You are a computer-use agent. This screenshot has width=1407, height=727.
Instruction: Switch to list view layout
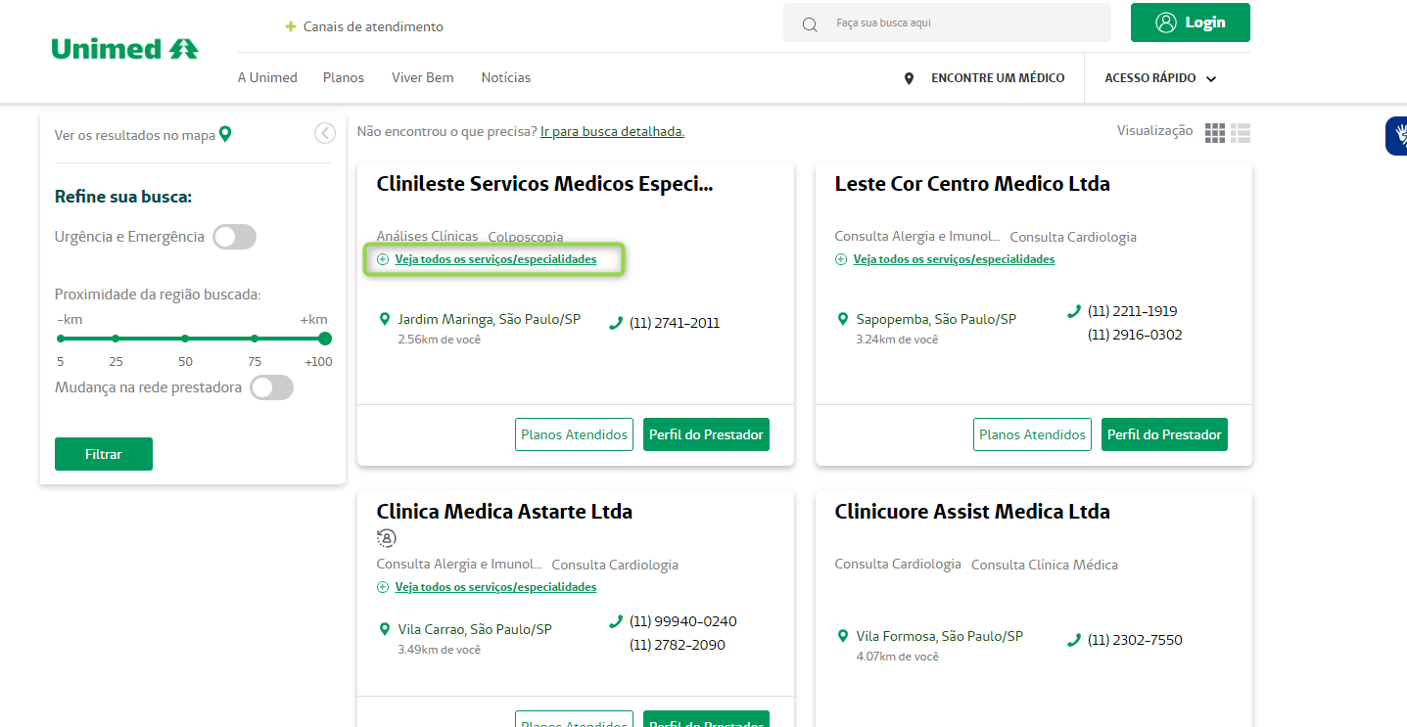pyautogui.click(x=1241, y=133)
